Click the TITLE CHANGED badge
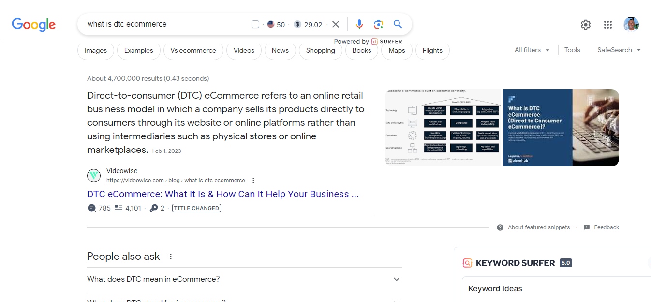 (196, 208)
